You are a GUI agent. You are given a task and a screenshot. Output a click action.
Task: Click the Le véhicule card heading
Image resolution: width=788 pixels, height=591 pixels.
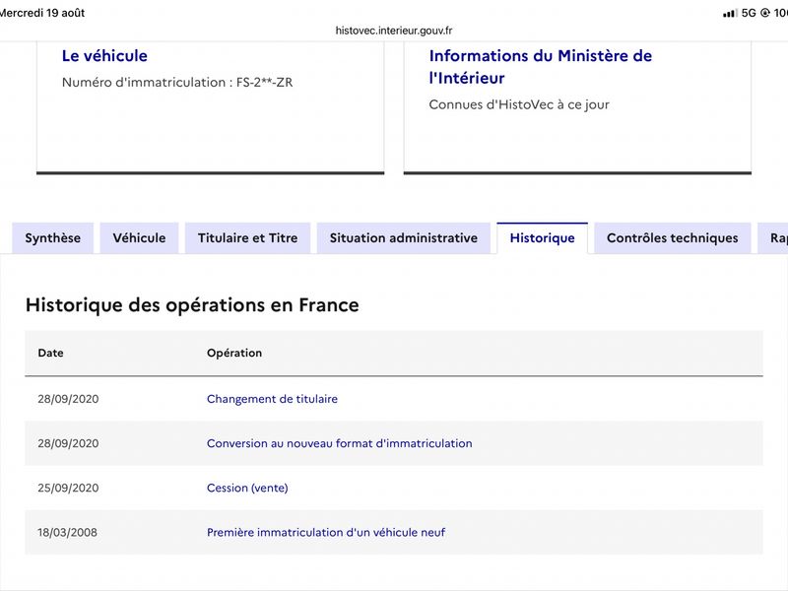[104, 56]
